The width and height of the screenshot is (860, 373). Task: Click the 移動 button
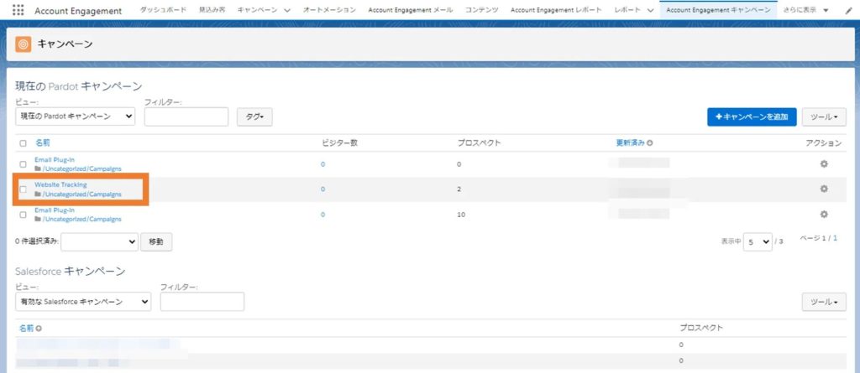[x=156, y=241]
